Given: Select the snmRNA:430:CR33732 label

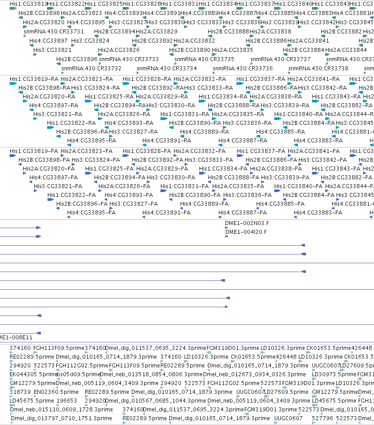Looking at the screenshot, I should 91,68.
